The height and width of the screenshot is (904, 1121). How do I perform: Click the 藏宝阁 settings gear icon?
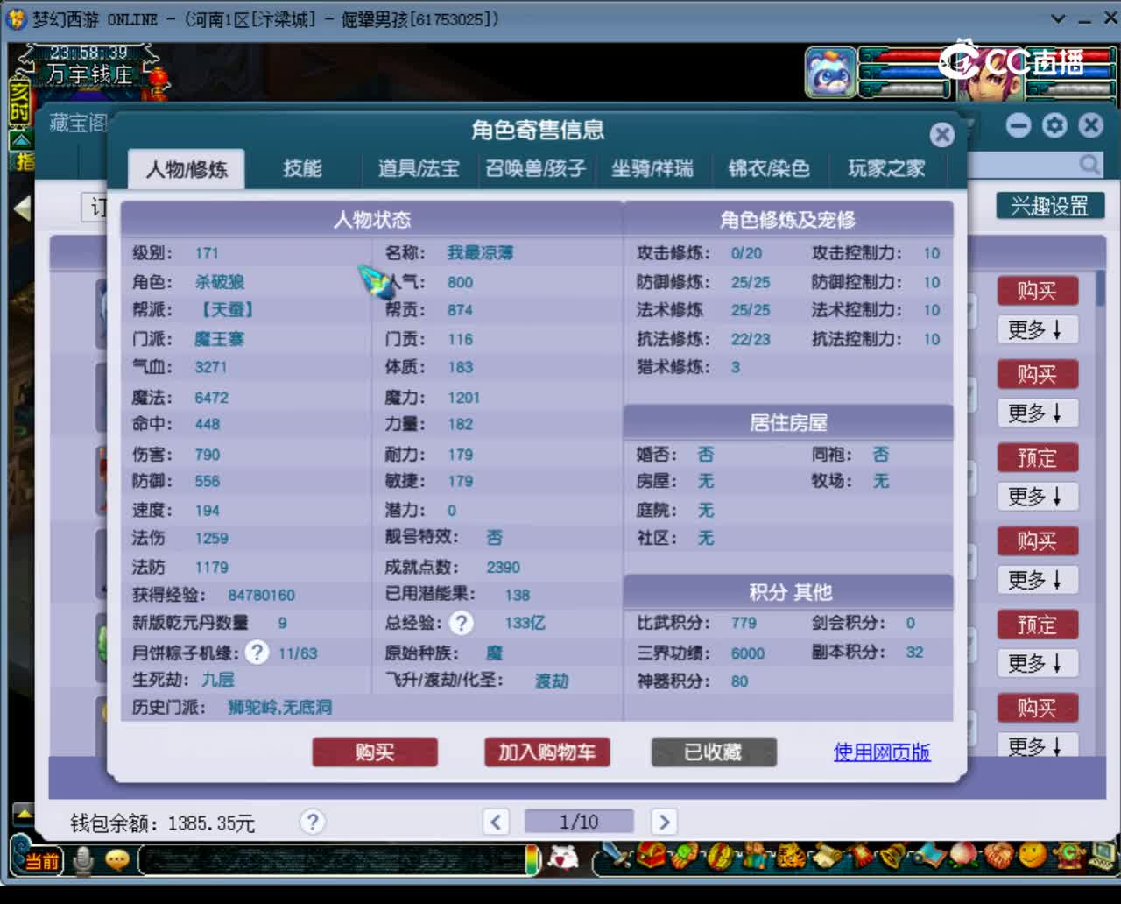click(1054, 125)
